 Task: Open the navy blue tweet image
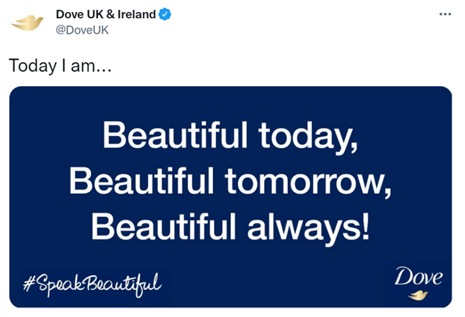[230, 197]
